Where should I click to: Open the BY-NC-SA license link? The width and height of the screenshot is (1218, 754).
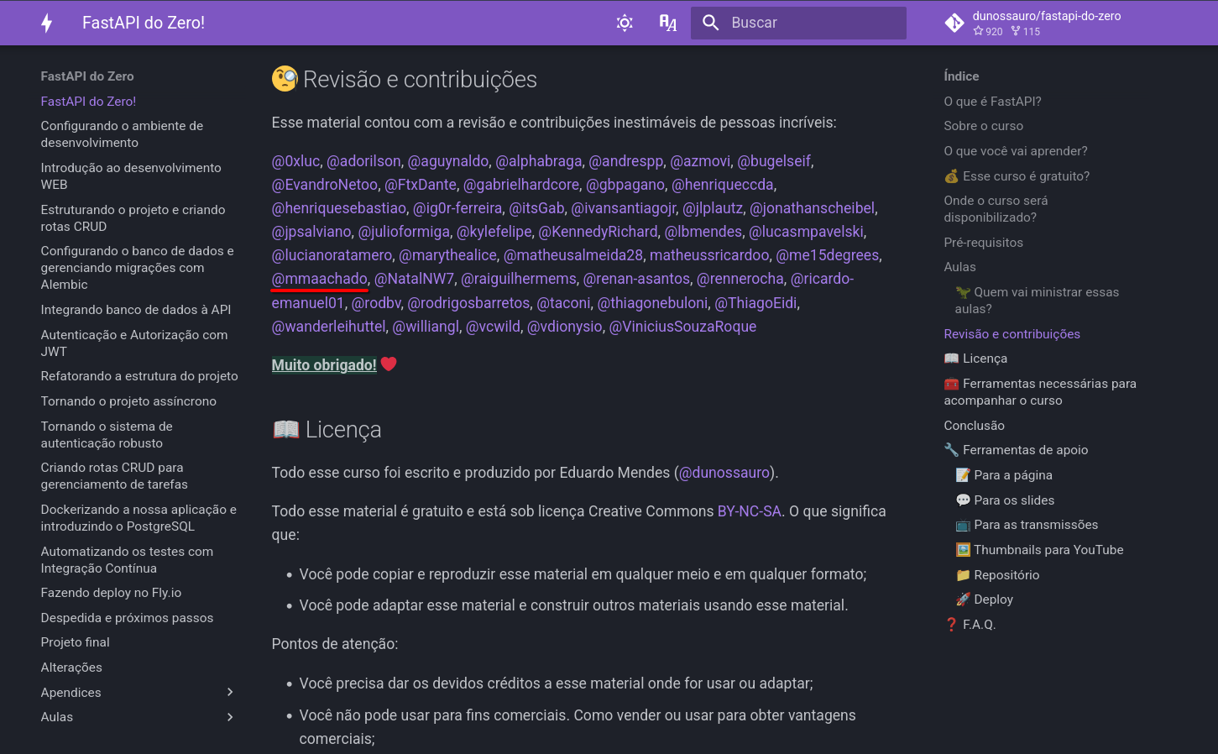point(749,511)
